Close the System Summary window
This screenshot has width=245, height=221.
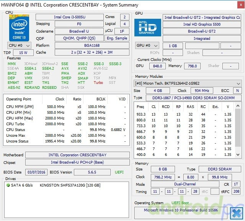point(241,5)
